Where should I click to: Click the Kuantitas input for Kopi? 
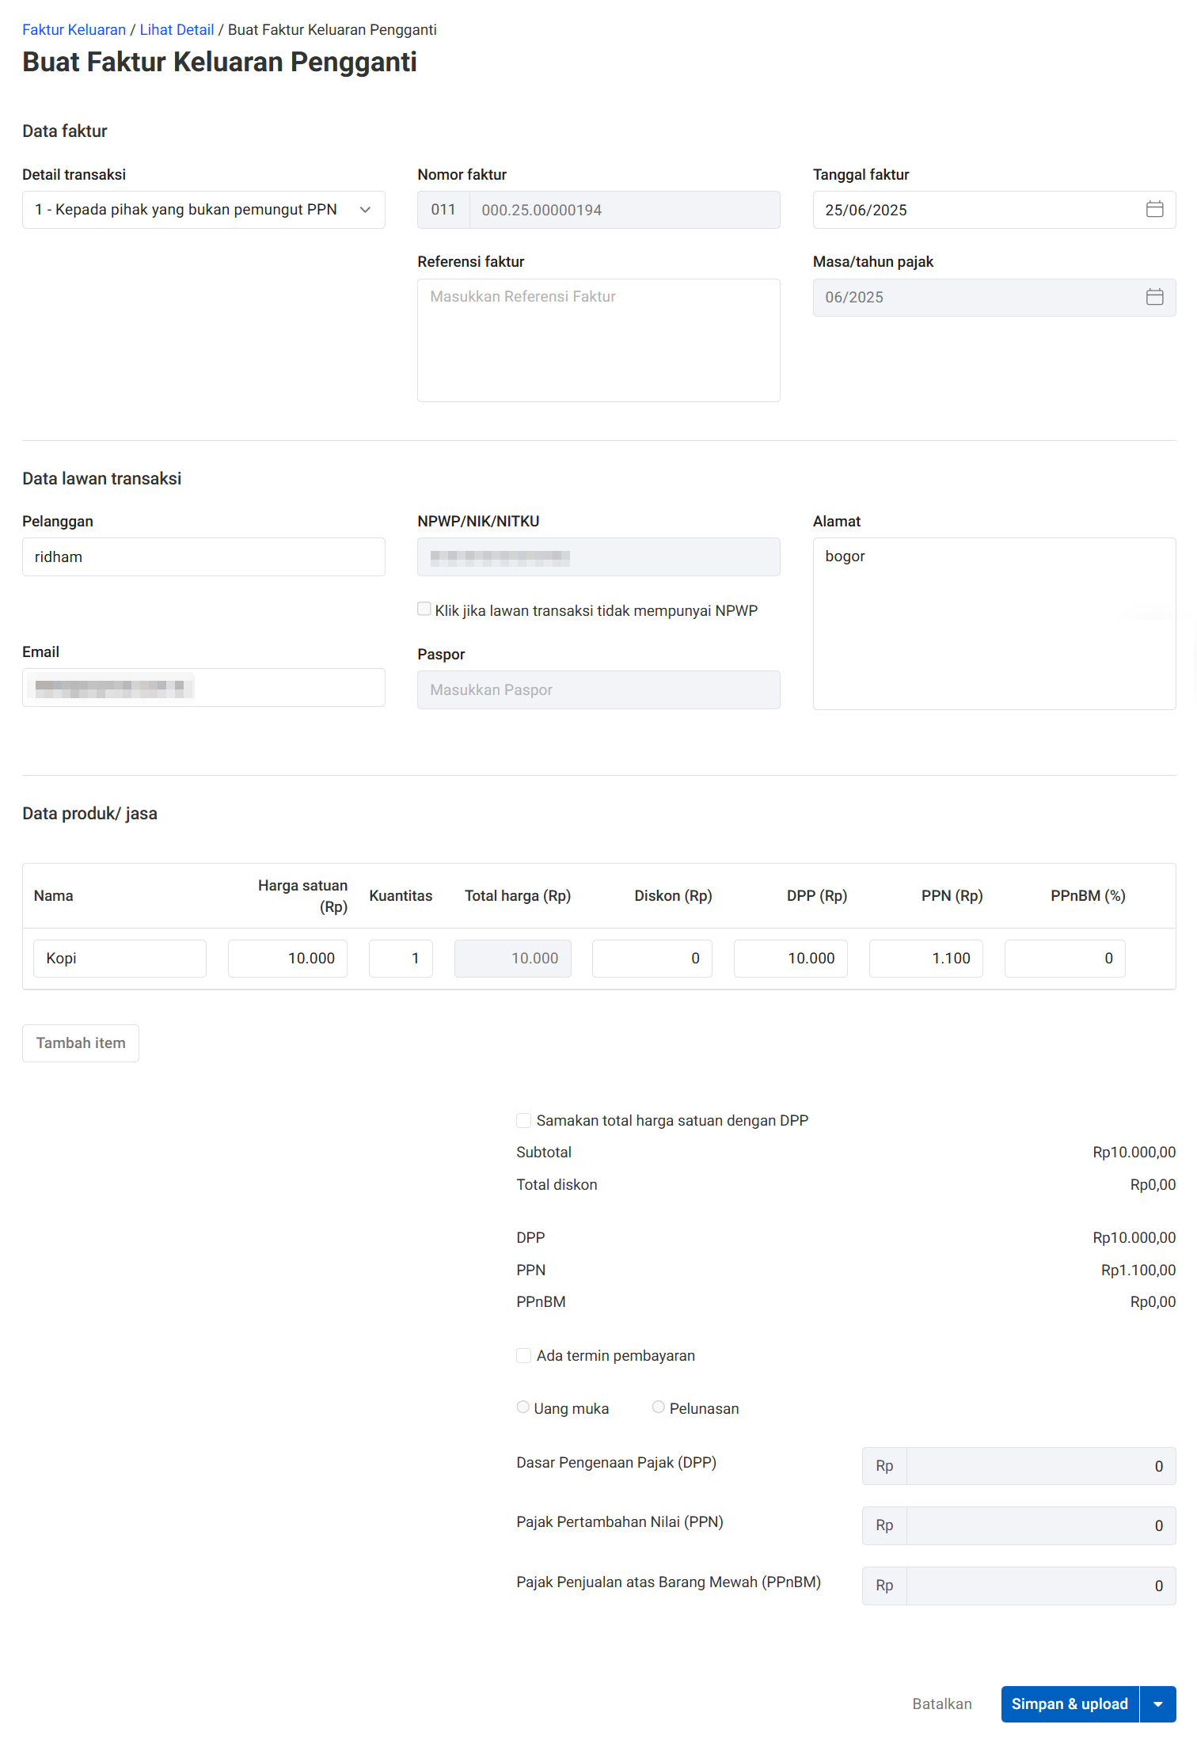click(x=401, y=959)
